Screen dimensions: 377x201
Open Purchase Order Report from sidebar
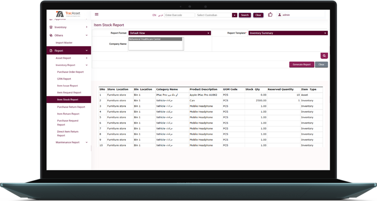tap(70, 72)
